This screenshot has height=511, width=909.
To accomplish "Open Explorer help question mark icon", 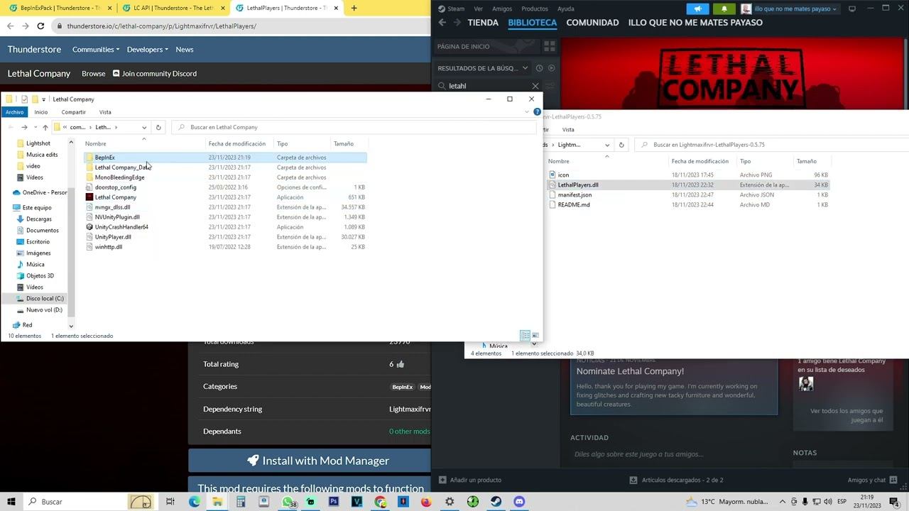I will (x=537, y=112).
